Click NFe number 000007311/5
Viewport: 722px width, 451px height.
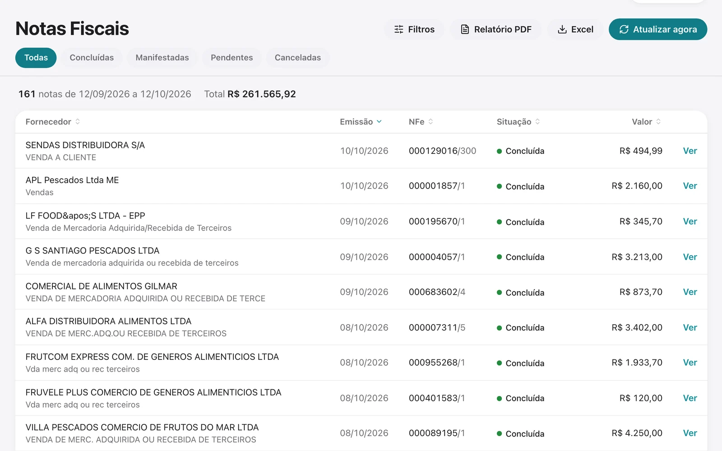(x=437, y=327)
